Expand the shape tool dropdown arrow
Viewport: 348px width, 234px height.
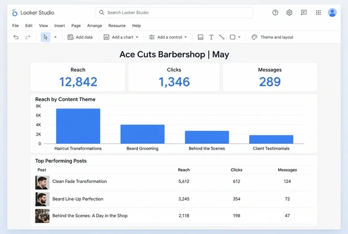tap(239, 37)
